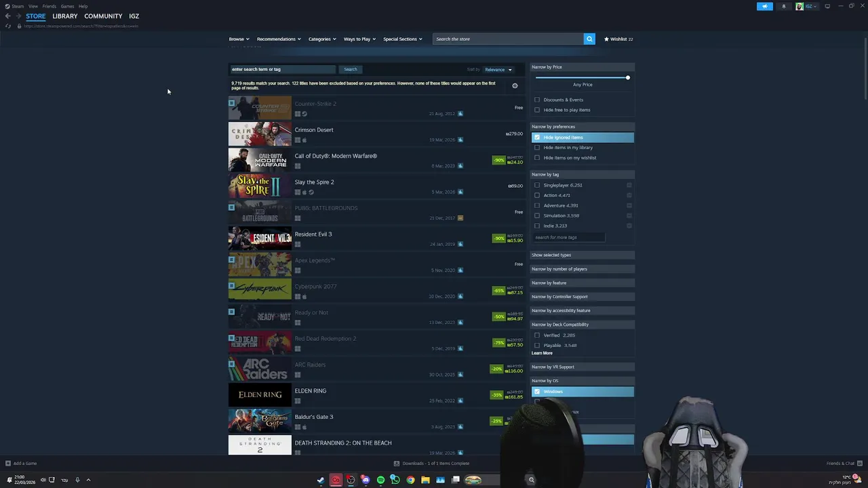Open the IGZ profile tab
868x488 pixels.
134,16
